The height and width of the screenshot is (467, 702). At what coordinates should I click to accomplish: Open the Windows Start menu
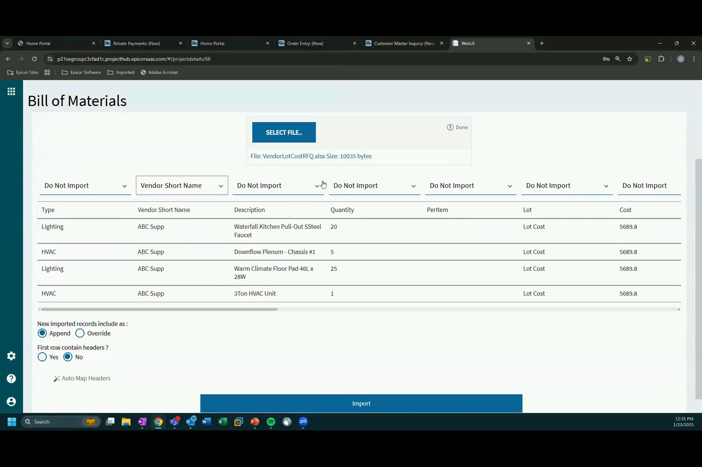(12, 422)
